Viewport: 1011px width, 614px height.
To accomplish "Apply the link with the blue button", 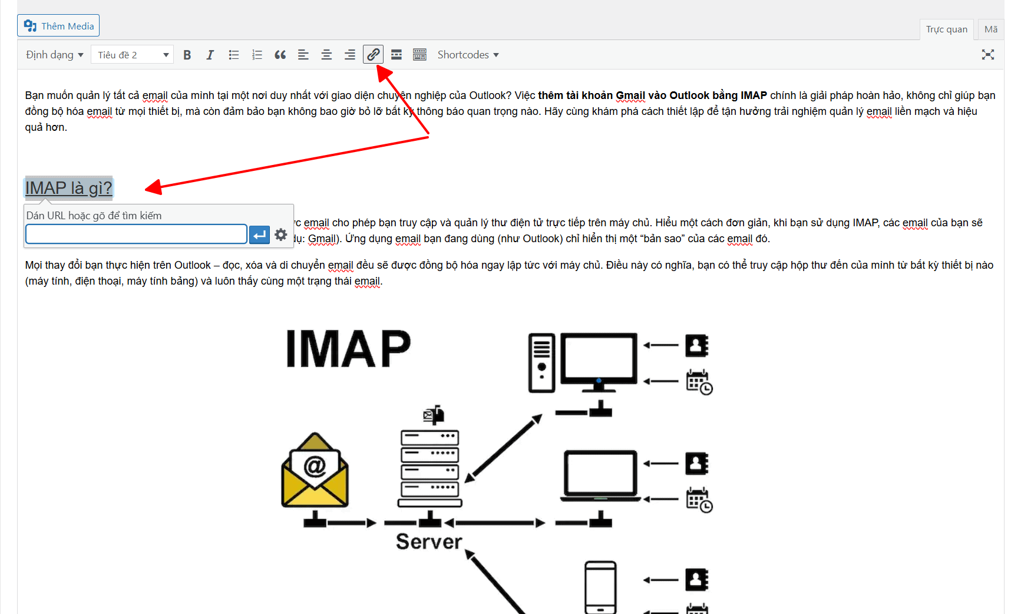I will 259,235.
